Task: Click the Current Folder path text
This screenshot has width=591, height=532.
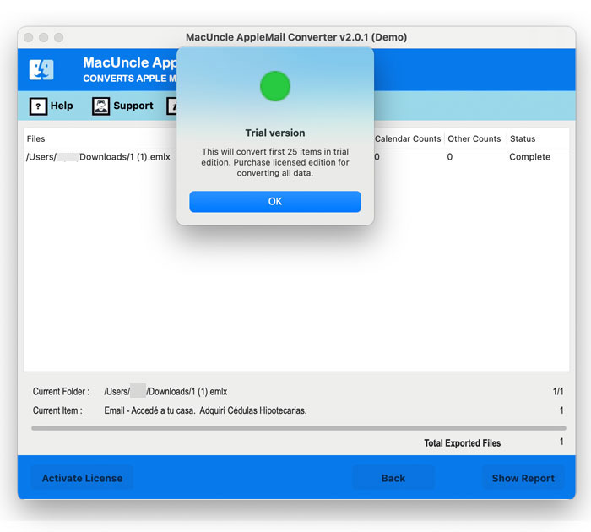Action: (165, 392)
